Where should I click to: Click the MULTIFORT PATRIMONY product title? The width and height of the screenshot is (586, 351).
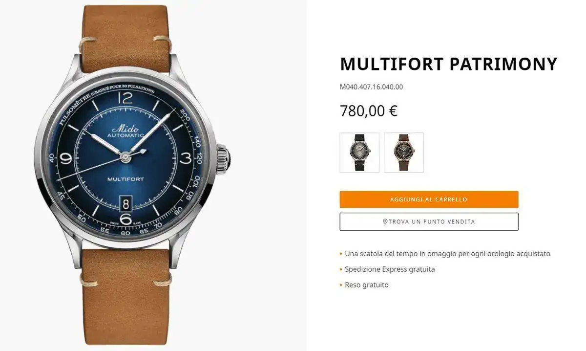point(448,64)
